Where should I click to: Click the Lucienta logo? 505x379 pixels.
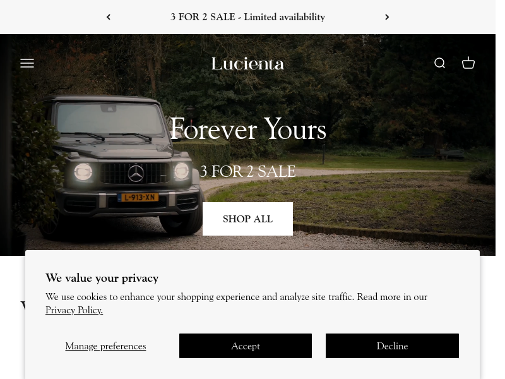(247, 64)
